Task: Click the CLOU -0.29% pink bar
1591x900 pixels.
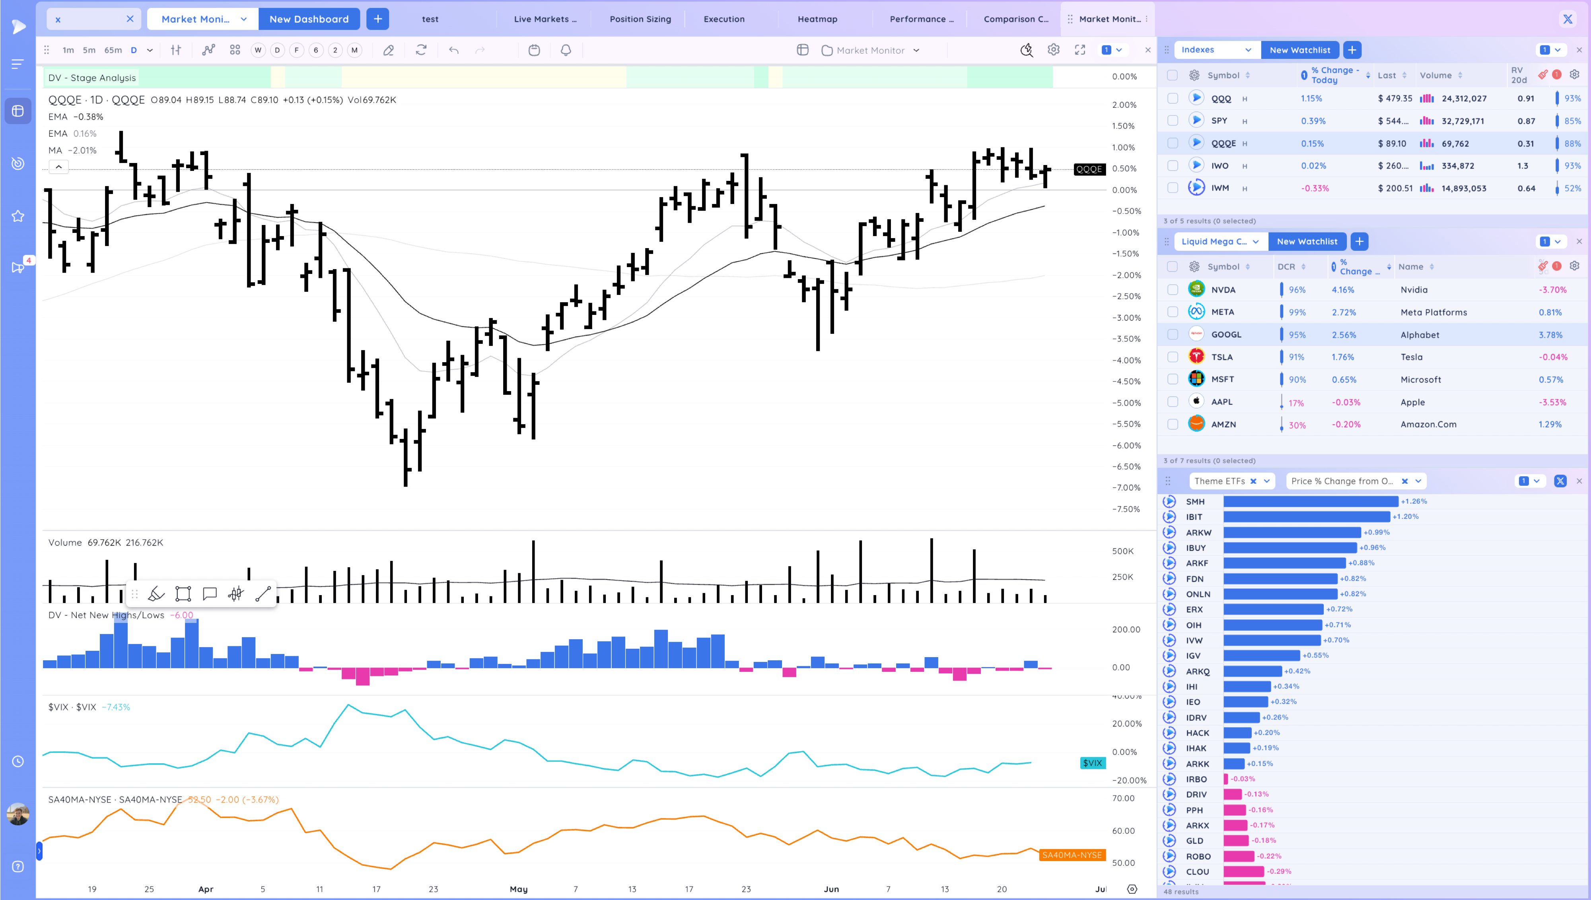Action: [x=1243, y=871]
